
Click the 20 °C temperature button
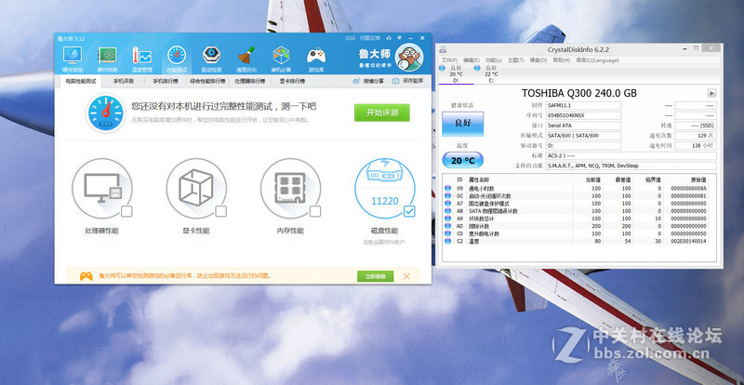point(462,161)
